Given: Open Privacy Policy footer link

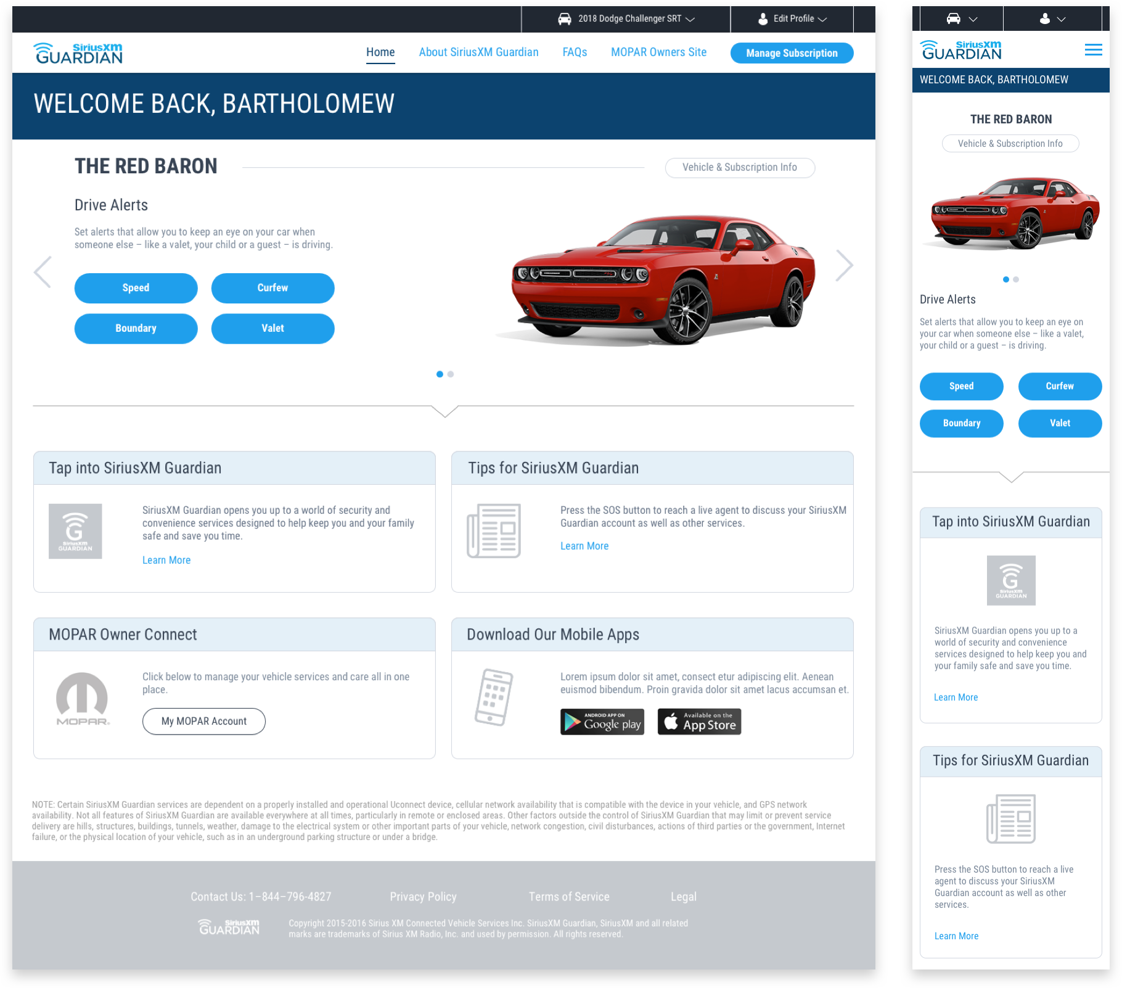Looking at the screenshot, I should (x=424, y=897).
